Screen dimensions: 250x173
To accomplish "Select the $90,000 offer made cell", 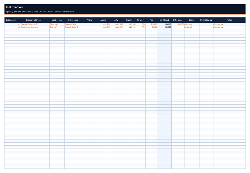I will (x=178, y=24).
